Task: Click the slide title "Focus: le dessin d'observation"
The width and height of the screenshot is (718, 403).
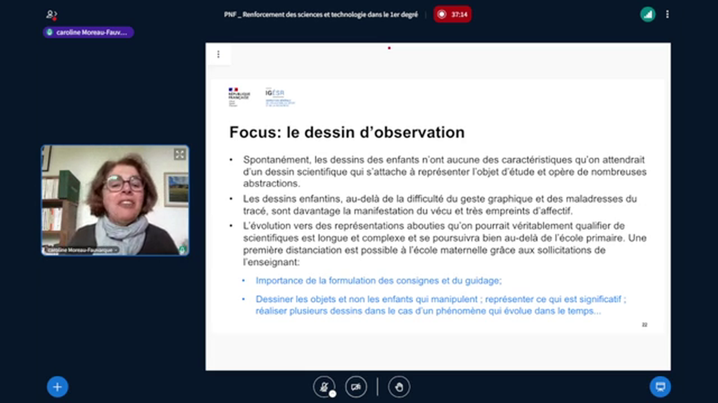Action: (x=347, y=133)
